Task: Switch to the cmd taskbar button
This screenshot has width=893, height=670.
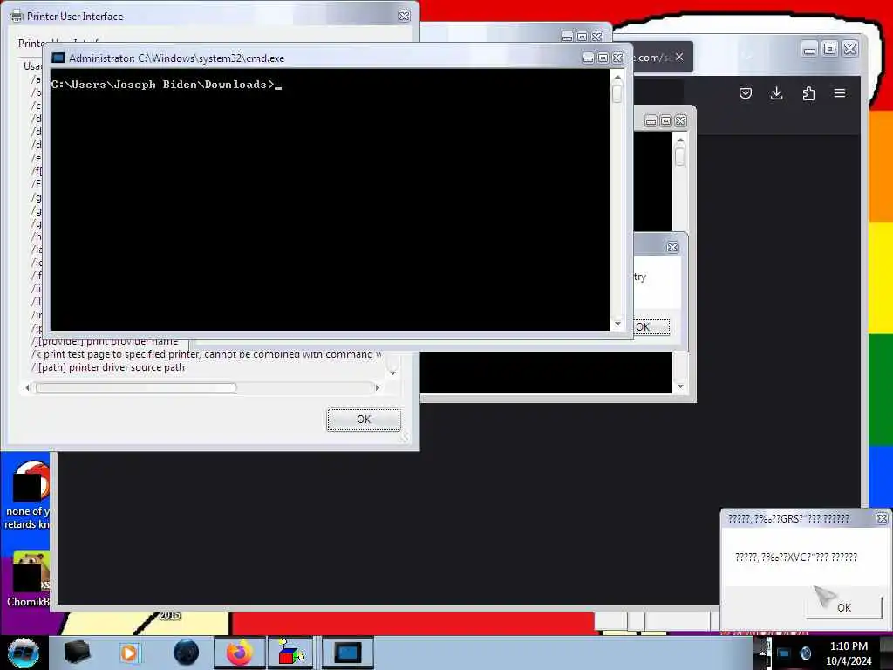Action: [x=347, y=653]
